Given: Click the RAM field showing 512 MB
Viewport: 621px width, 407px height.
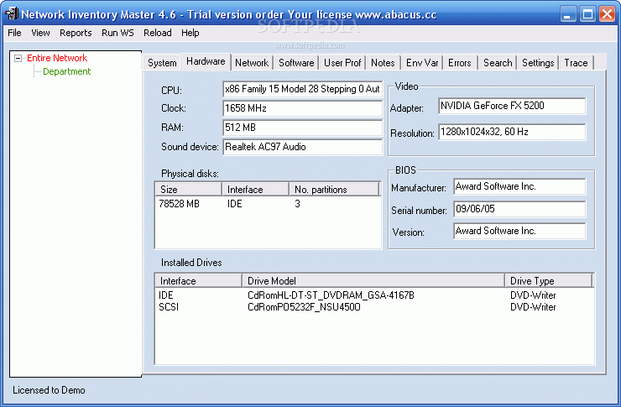Looking at the screenshot, I should tap(303, 128).
